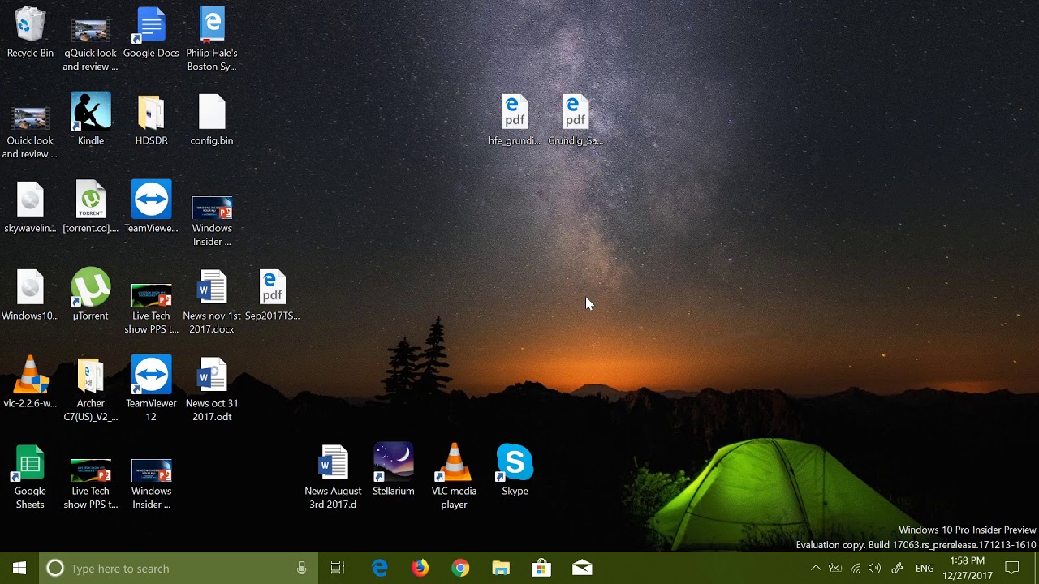This screenshot has width=1039, height=584.
Task: Select the Google Sheets shortcut
Action: pos(30,476)
